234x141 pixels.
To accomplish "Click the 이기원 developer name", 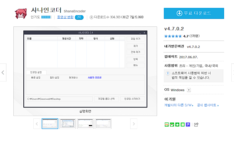I will (x=170, y=99).
